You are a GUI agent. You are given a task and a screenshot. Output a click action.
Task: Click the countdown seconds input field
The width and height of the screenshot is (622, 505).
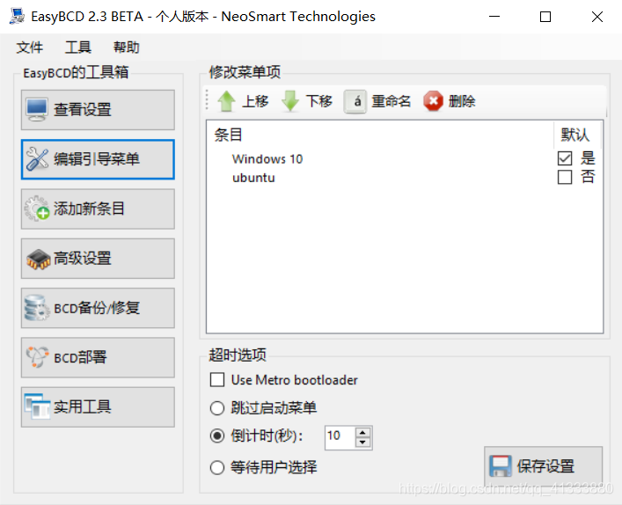[340, 437]
